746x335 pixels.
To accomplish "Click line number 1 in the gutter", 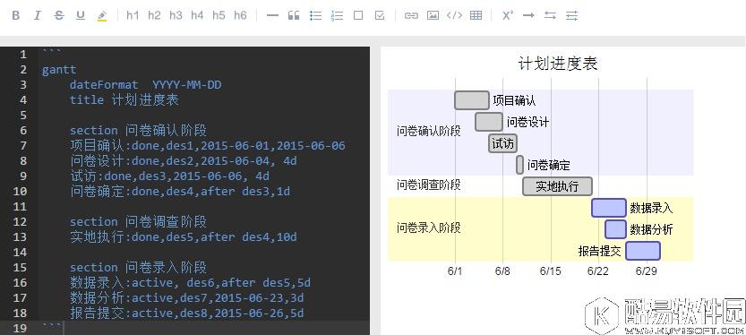I will coord(23,55).
